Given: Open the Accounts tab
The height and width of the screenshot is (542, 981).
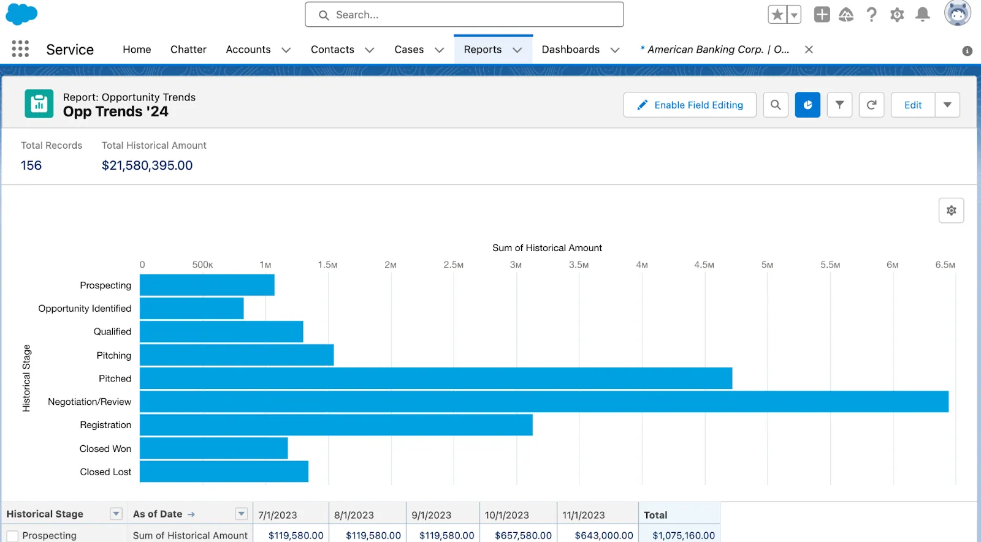Looking at the screenshot, I should [x=248, y=50].
